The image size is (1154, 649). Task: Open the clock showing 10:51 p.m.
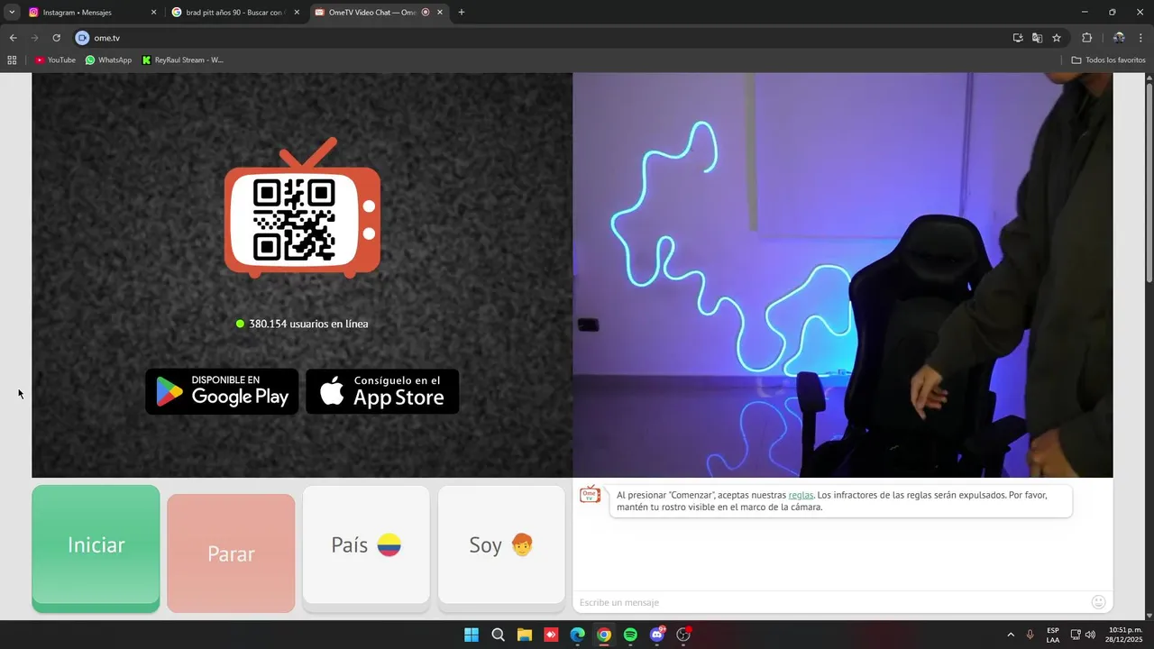coord(1125,635)
